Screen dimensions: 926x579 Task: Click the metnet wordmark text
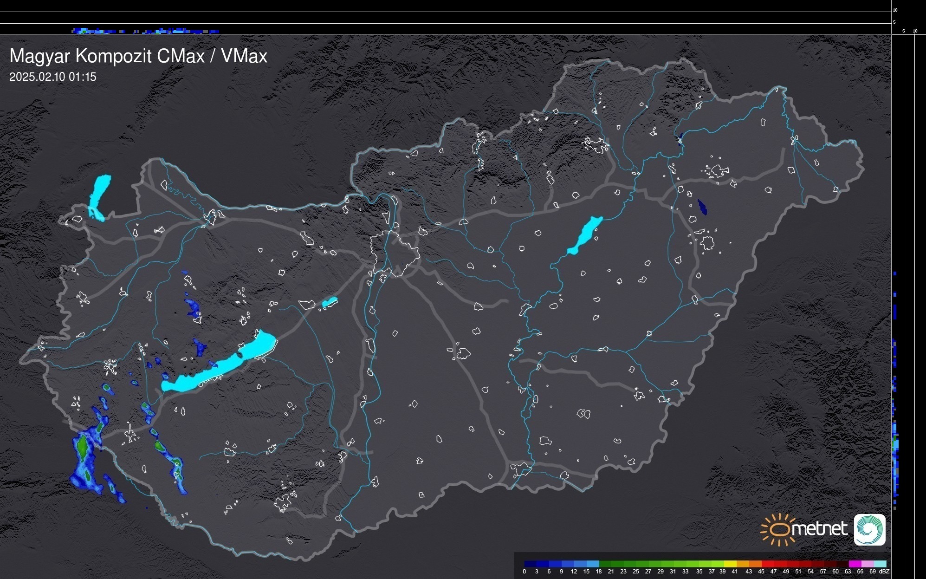[x=819, y=529]
